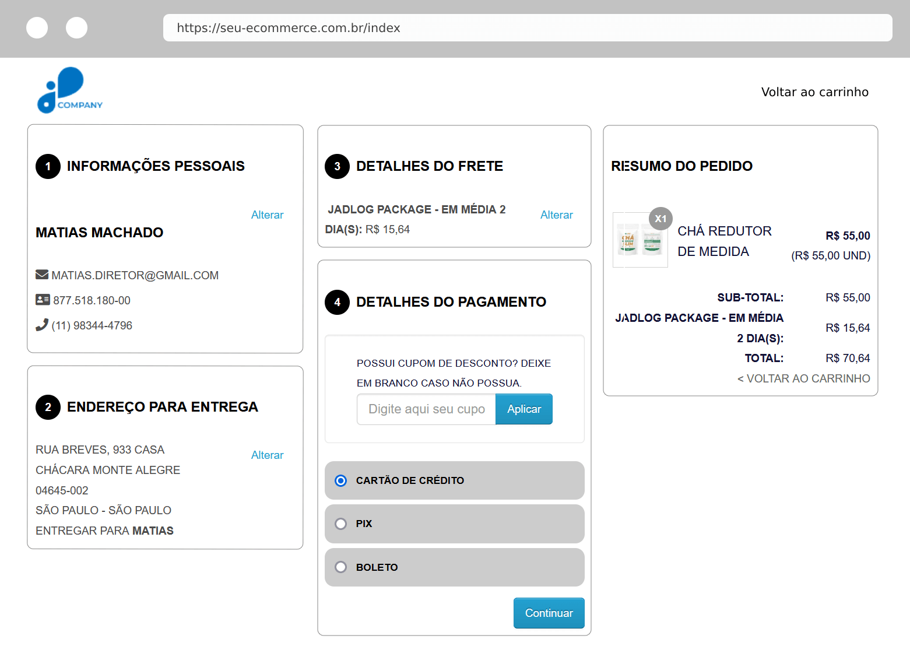This screenshot has width=910, height=646.
Task: Click the ID card icon
Action: coord(43,300)
